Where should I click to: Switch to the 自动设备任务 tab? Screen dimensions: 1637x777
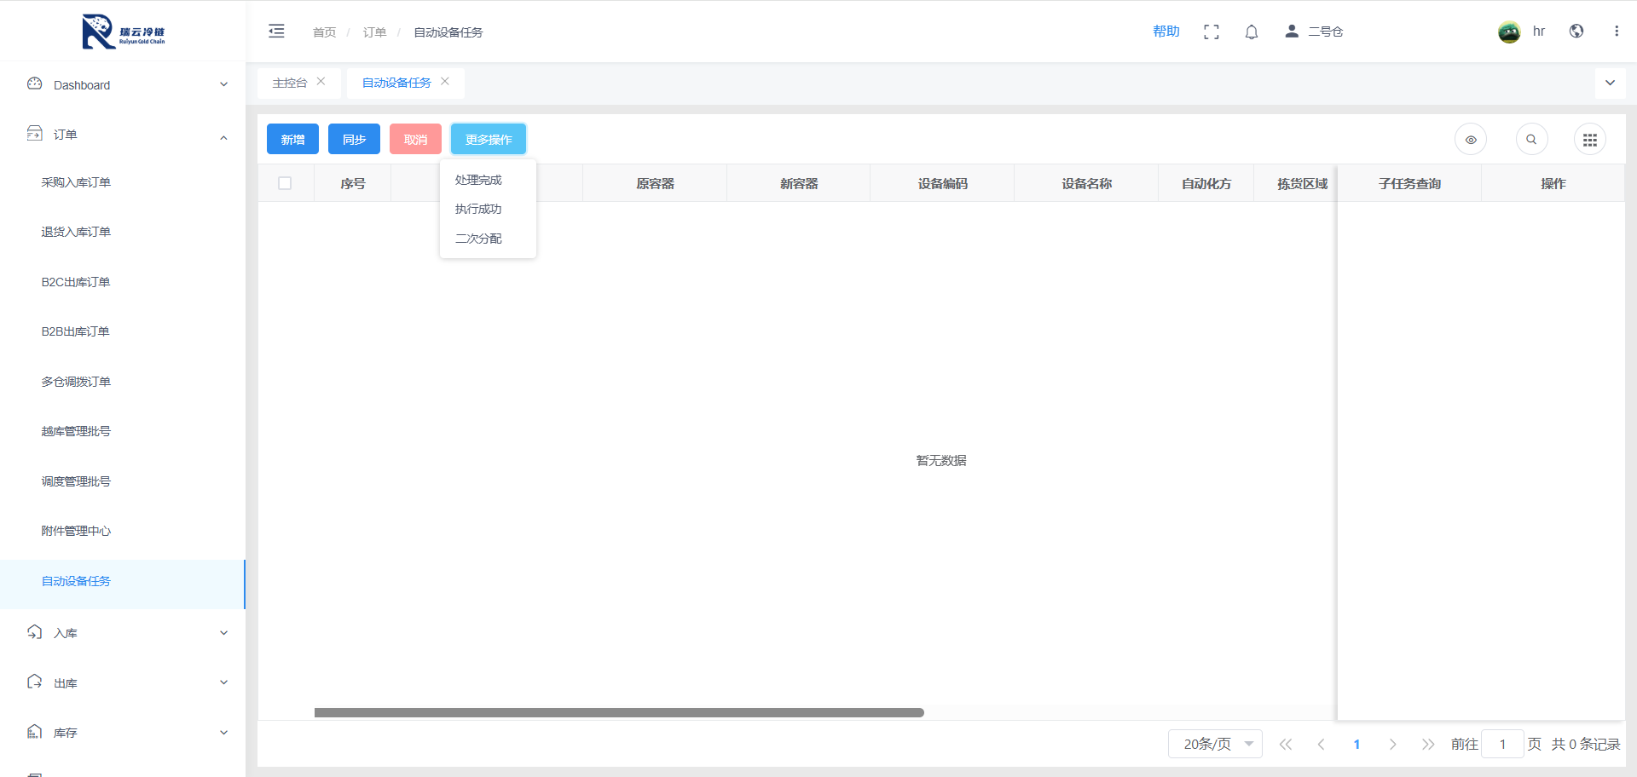point(396,83)
